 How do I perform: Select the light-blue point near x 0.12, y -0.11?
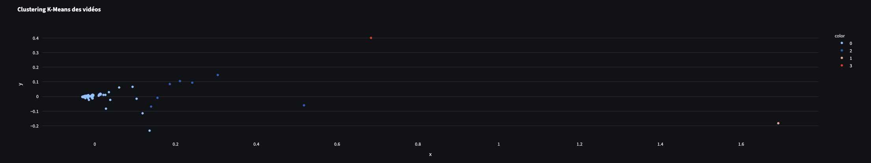tap(142, 113)
